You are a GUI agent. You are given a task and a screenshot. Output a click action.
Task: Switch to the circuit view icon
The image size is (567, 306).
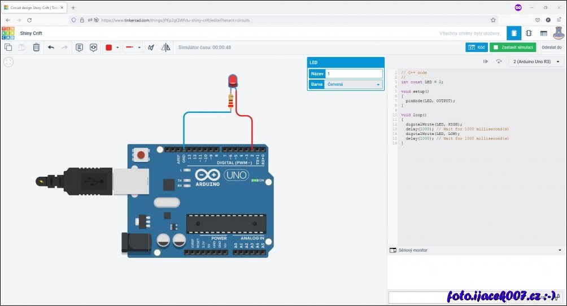[514, 33]
